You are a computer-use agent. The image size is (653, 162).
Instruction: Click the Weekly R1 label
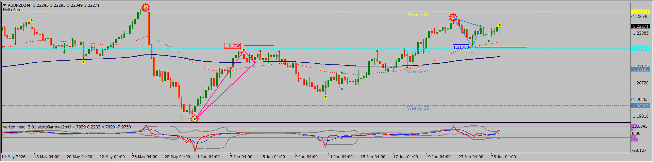[418, 14]
